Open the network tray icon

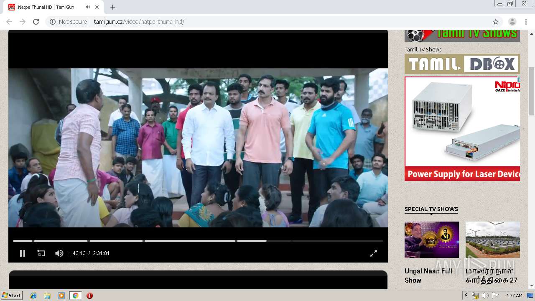point(475,296)
